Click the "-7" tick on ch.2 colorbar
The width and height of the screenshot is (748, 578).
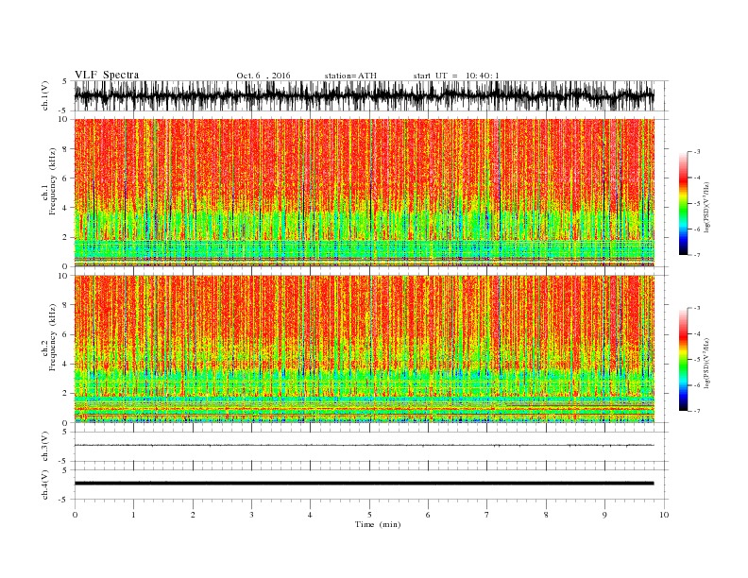tap(696, 411)
